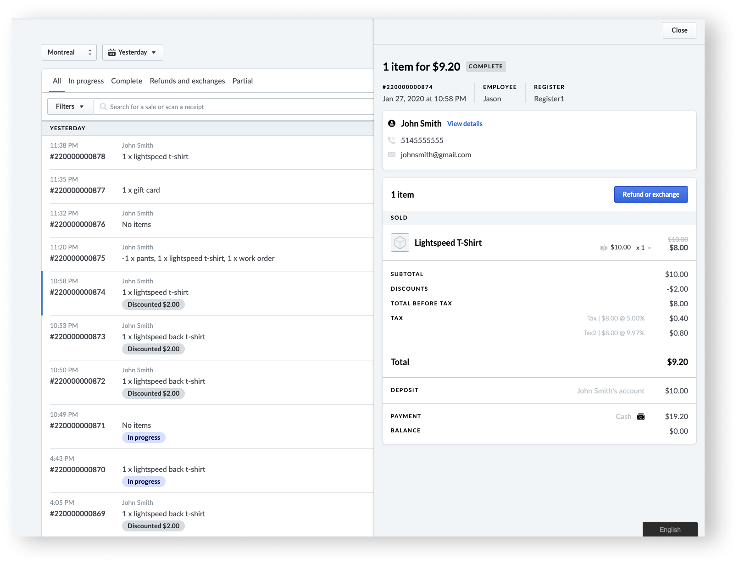Click the cash payment icon beside $19.20
The width and height of the screenshot is (739, 564).
(x=641, y=416)
